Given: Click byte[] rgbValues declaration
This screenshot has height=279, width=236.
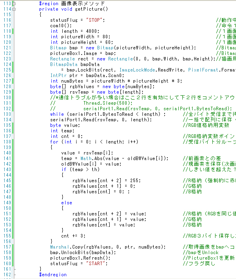Looking at the screenshot, I should click(x=102, y=86).
